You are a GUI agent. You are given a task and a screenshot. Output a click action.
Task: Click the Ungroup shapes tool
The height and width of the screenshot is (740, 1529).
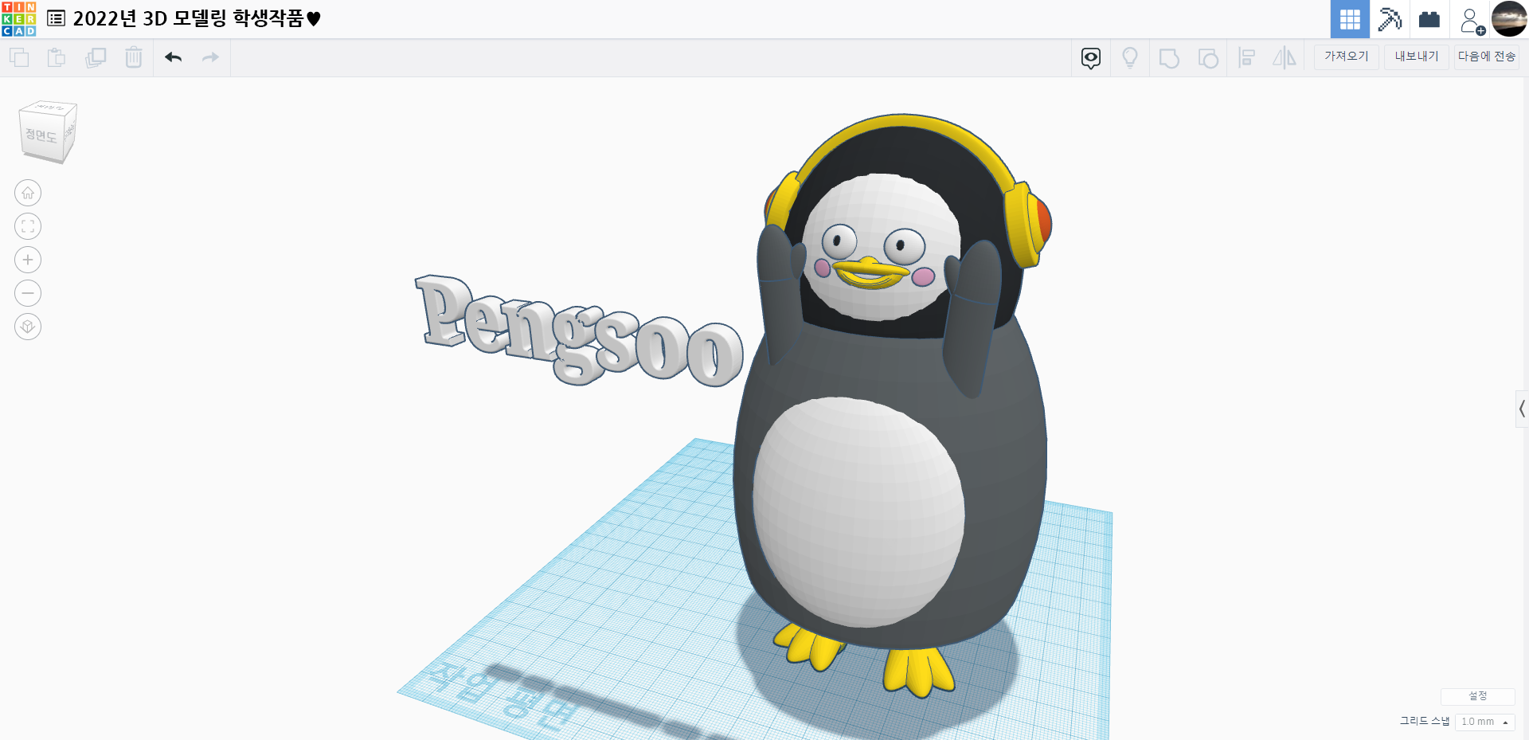(1208, 58)
